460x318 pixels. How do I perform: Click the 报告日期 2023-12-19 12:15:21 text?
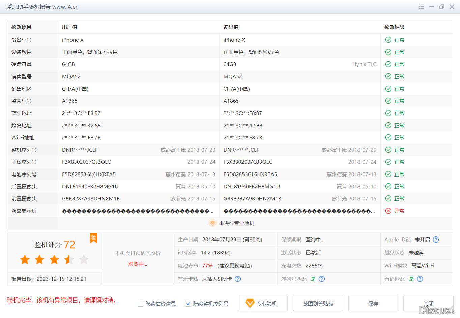point(49,279)
